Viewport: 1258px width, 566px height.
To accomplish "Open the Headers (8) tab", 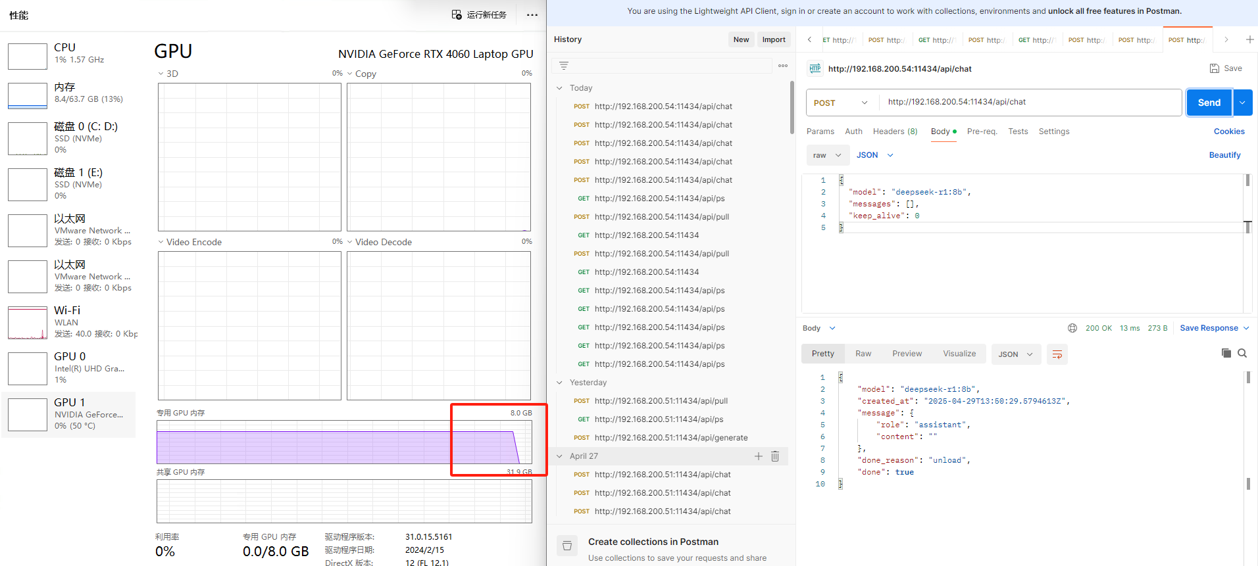I will (x=895, y=131).
